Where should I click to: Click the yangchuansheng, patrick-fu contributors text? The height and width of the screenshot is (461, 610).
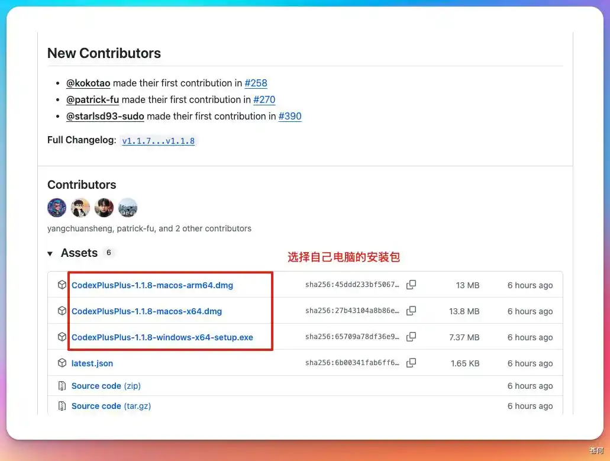coord(149,228)
